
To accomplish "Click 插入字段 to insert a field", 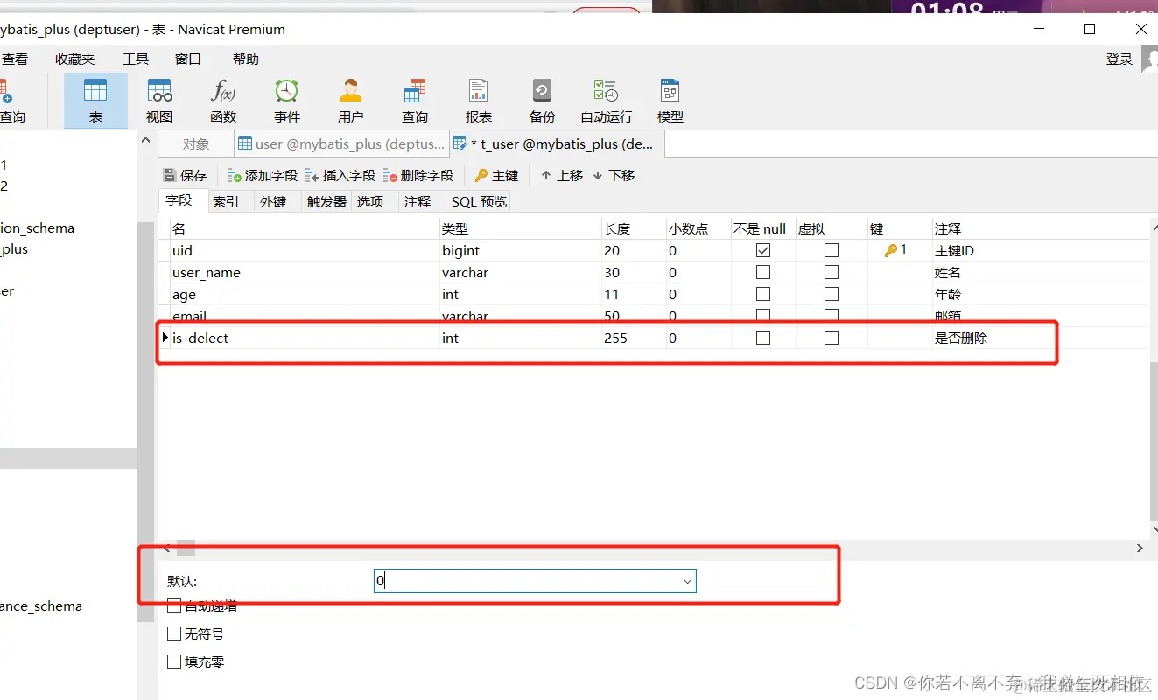I will point(340,175).
